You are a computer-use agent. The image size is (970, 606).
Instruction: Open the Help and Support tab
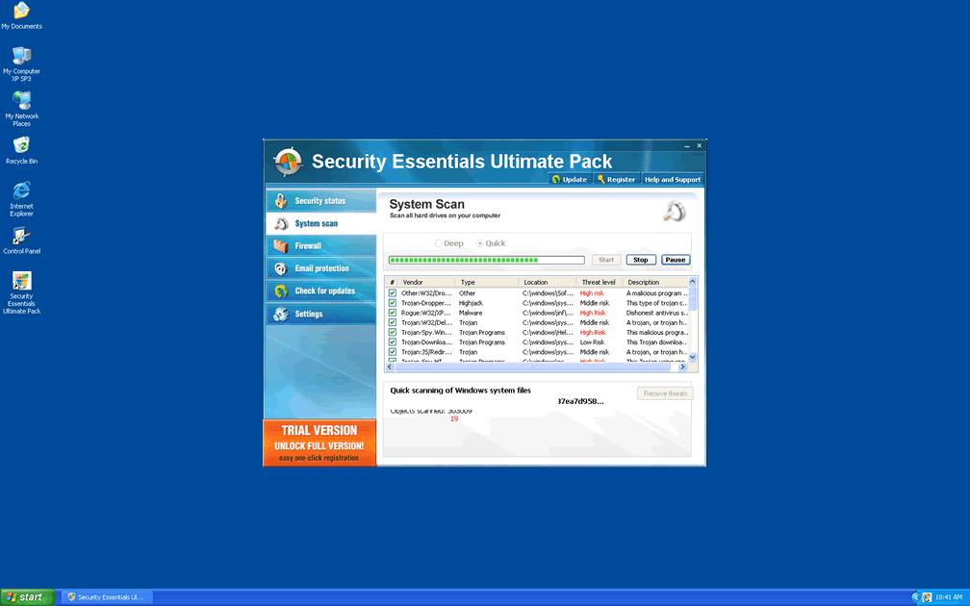pyautogui.click(x=673, y=180)
